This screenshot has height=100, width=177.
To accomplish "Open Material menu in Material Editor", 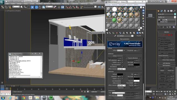I will (114, 5).
